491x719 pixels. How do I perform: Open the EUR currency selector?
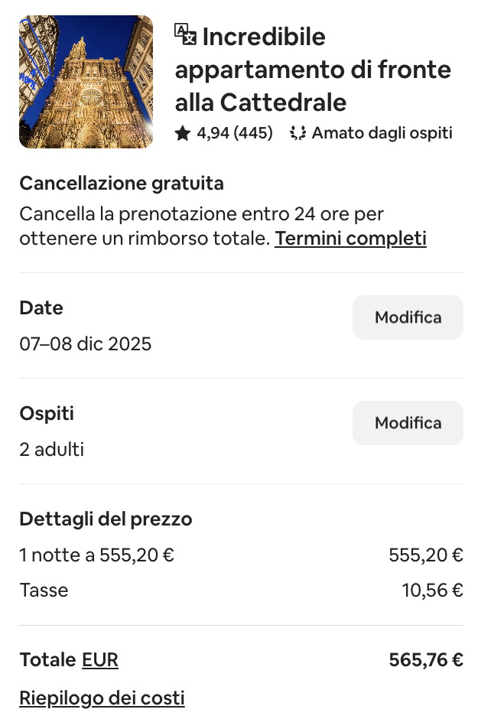[100, 659]
